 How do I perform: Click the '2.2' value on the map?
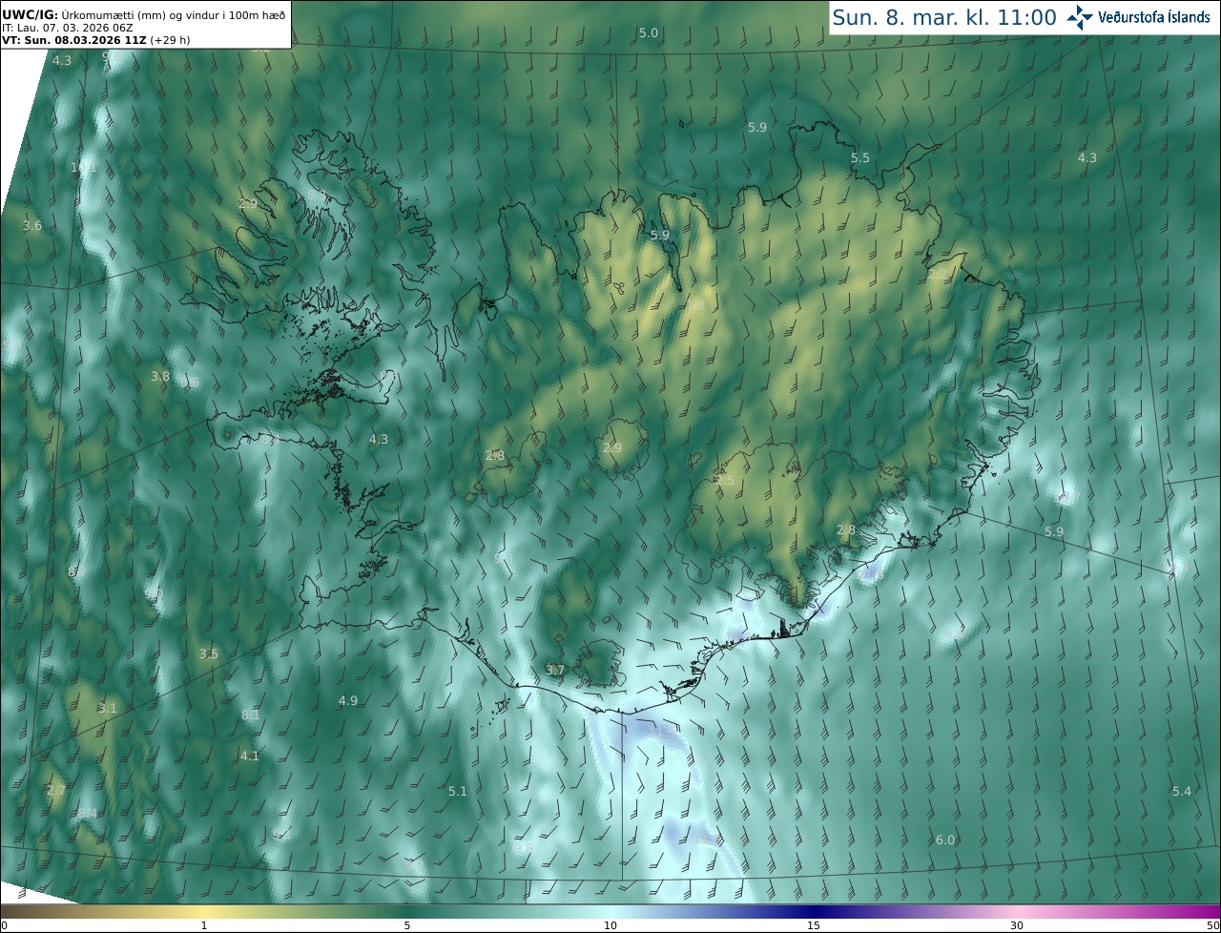pos(939,275)
